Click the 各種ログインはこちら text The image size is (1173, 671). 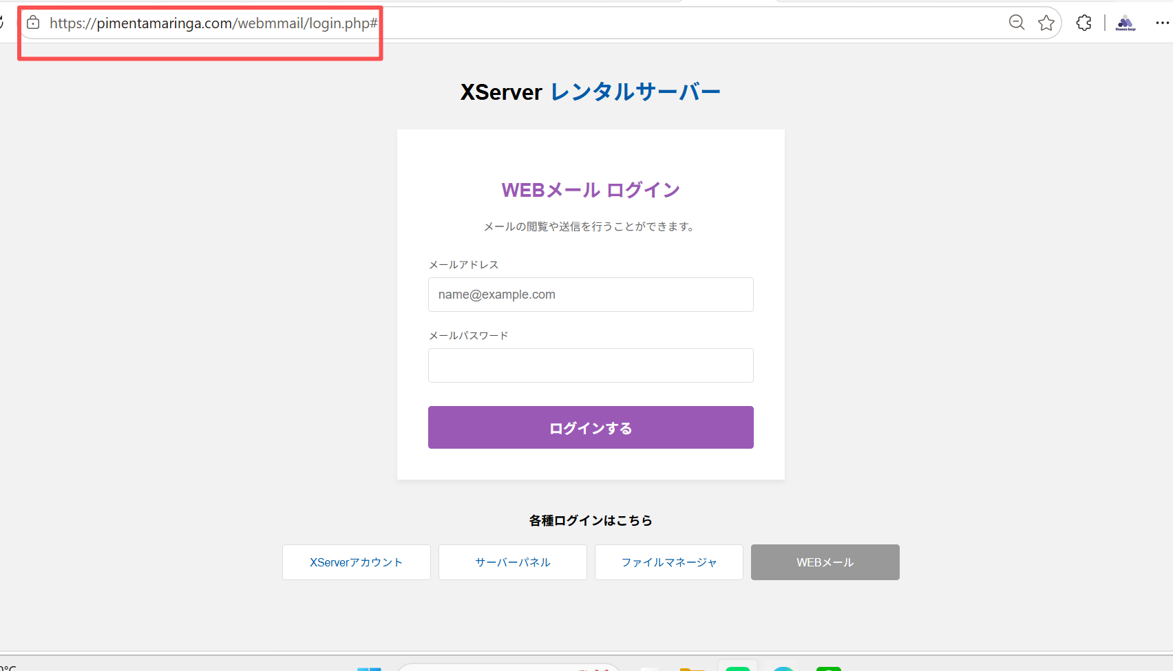591,520
